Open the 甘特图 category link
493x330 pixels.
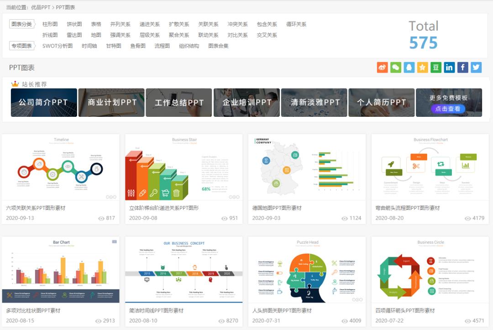pyautogui.click(x=116, y=46)
